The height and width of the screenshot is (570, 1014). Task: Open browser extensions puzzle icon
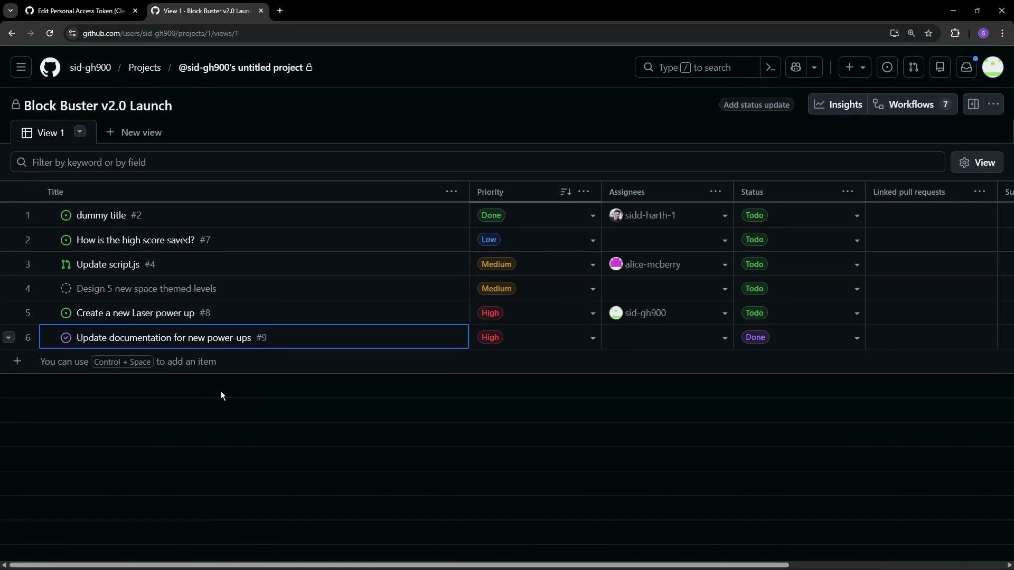tap(955, 33)
